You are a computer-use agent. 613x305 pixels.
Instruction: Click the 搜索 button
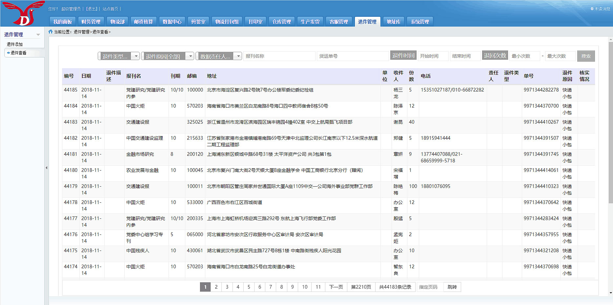point(586,56)
